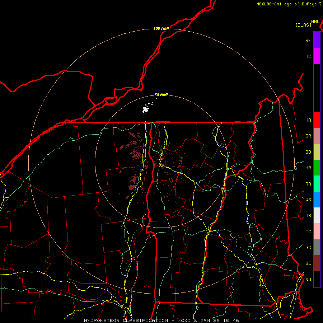Screen dimensions: 323x323
Task: Select the dark red BI legend swatch
Action: (x=317, y=263)
